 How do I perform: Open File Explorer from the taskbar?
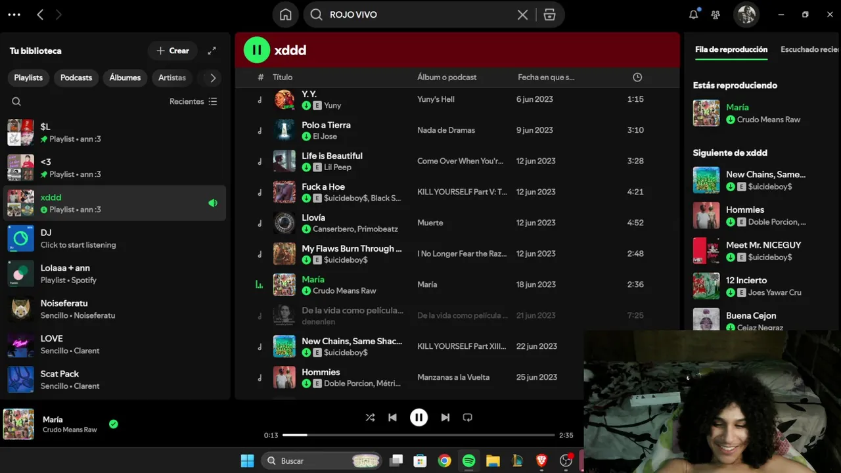(x=493, y=461)
